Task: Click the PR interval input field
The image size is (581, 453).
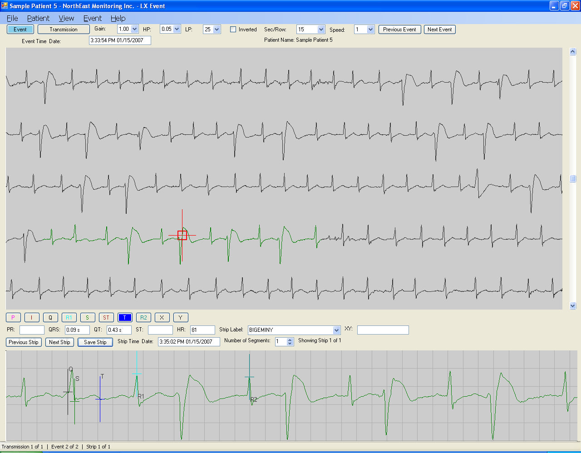Action: [32, 330]
